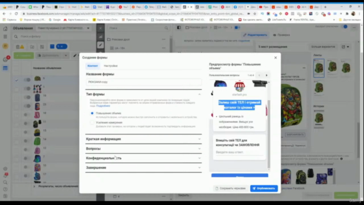The width and height of the screenshot is (364, 205).
Task: Toggle the panel layout icon in breadcrumb
Action: coord(179,27)
